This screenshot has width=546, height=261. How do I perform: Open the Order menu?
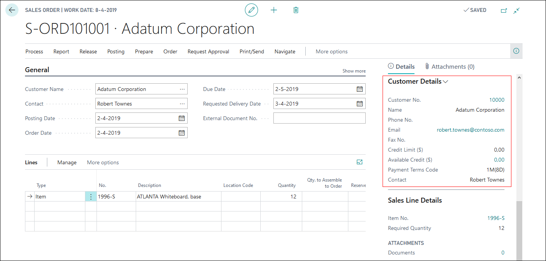[x=170, y=51]
